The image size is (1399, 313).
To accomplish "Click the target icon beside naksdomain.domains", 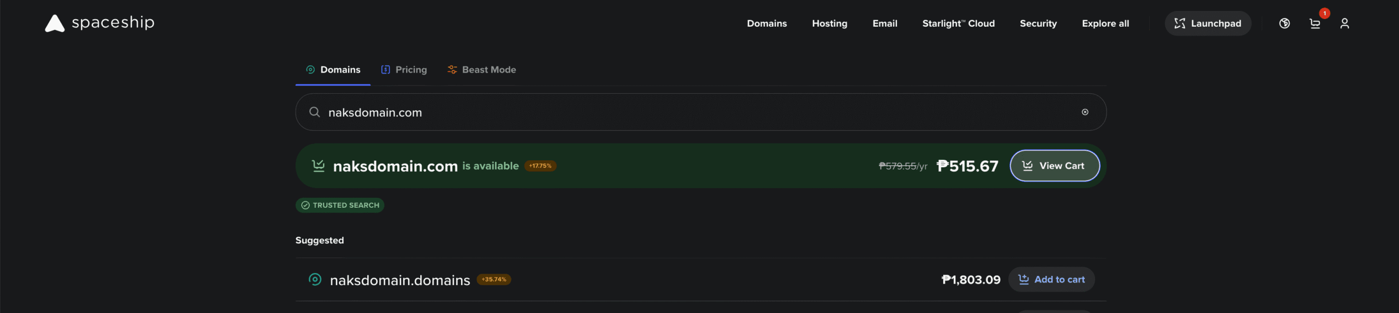I will coord(315,280).
